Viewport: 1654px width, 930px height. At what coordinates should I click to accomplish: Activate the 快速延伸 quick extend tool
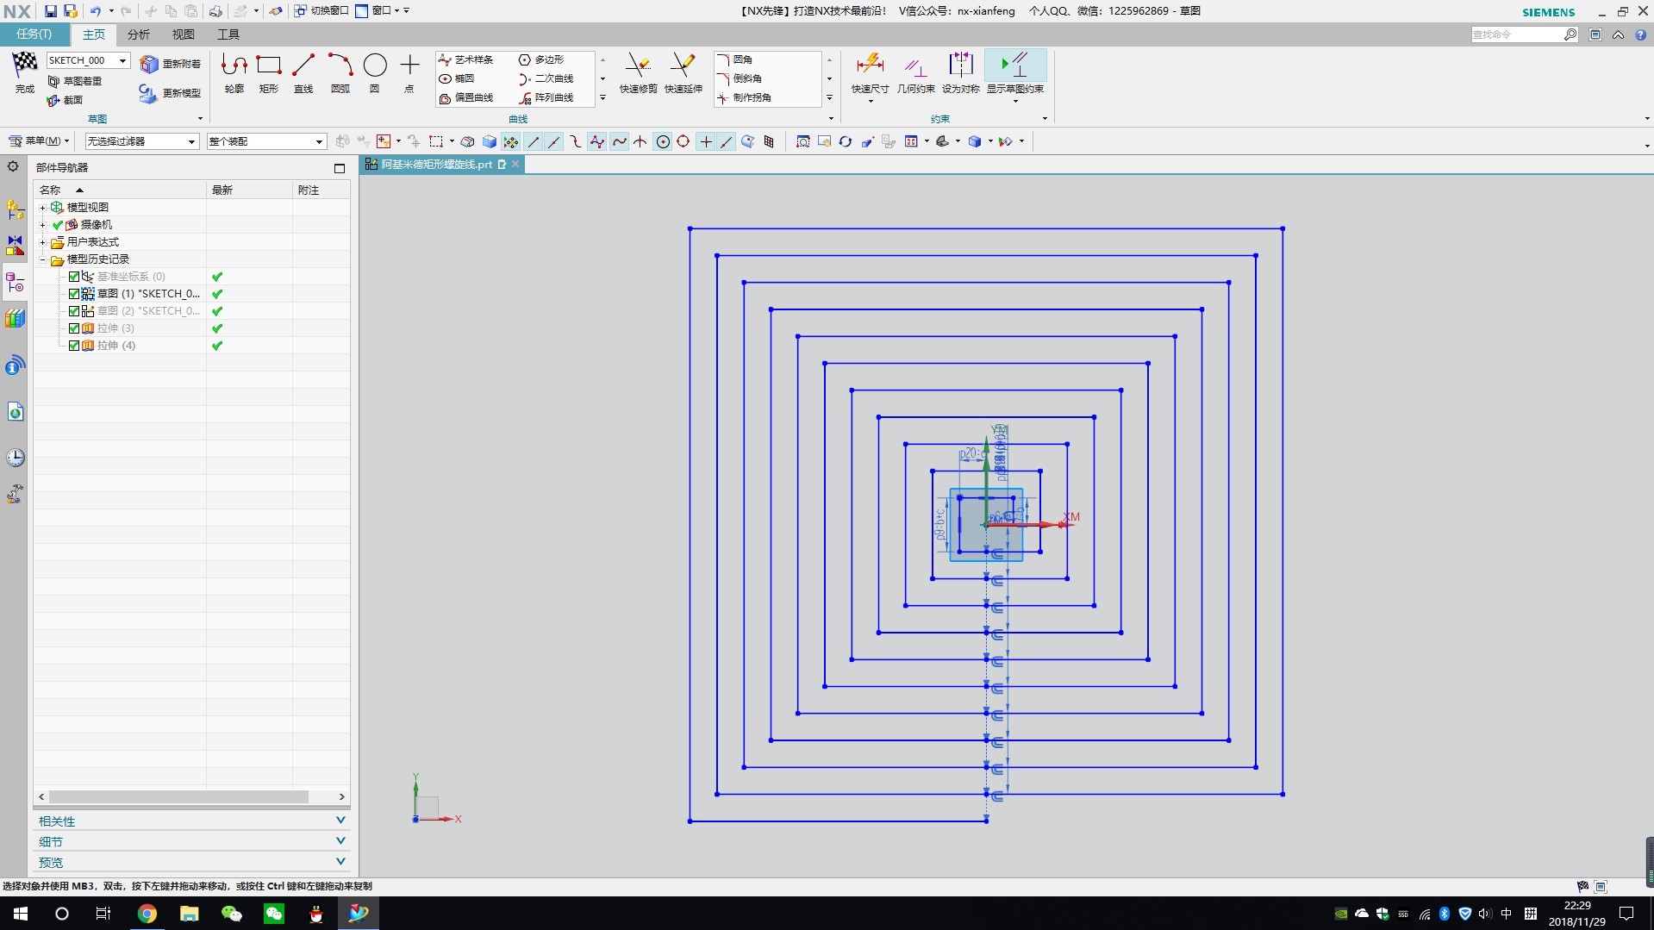pos(683,72)
